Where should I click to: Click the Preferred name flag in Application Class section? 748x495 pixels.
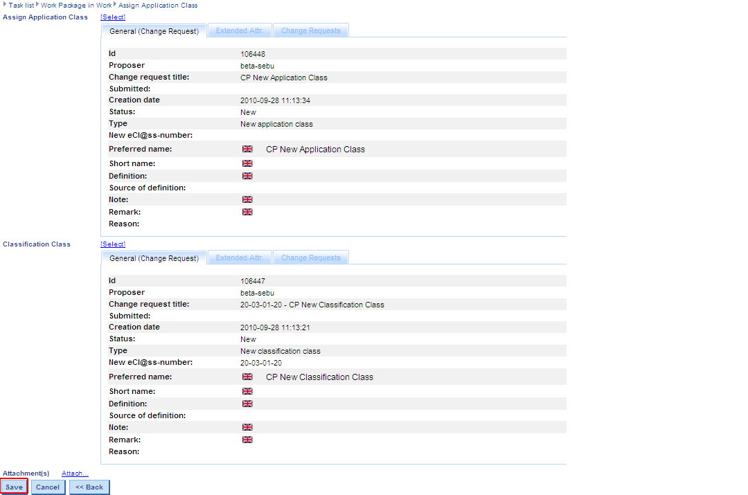247,149
